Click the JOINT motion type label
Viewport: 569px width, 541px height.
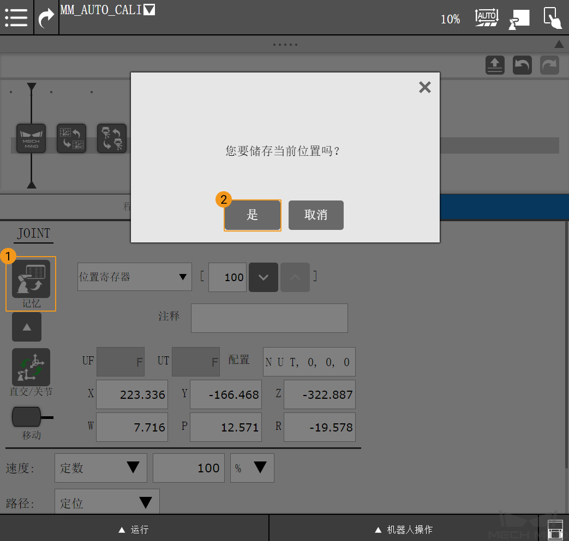(x=34, y=233)
